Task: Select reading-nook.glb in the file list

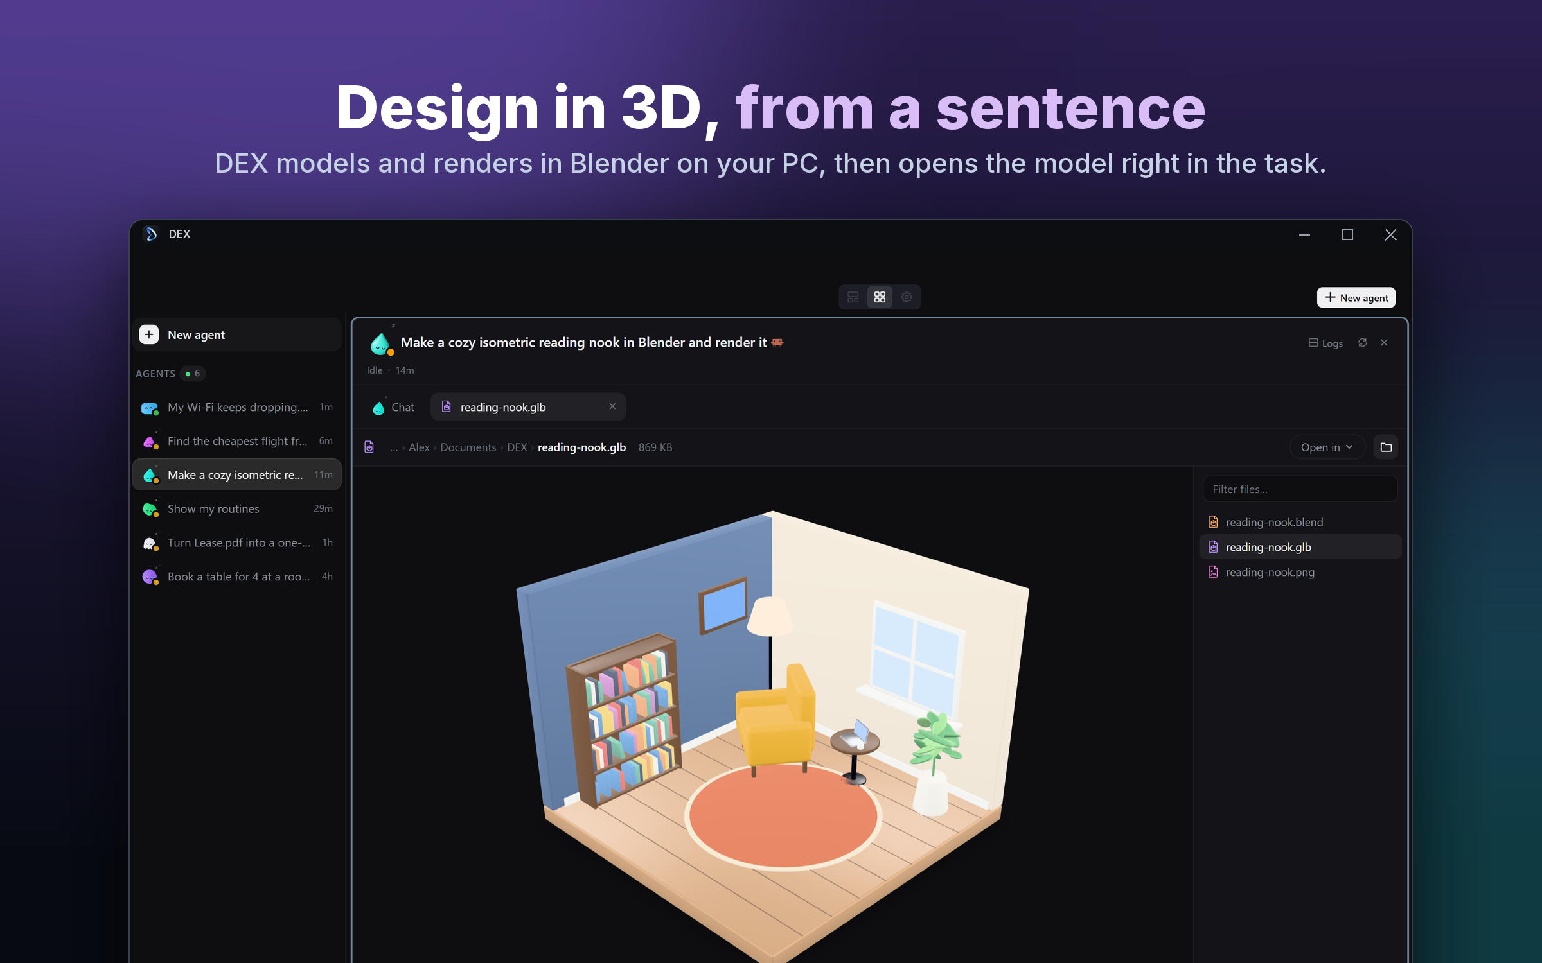Action: tap(1300, 547)
